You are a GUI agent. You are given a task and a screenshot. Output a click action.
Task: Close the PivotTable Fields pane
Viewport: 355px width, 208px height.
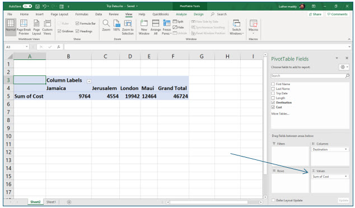point(347,58)
